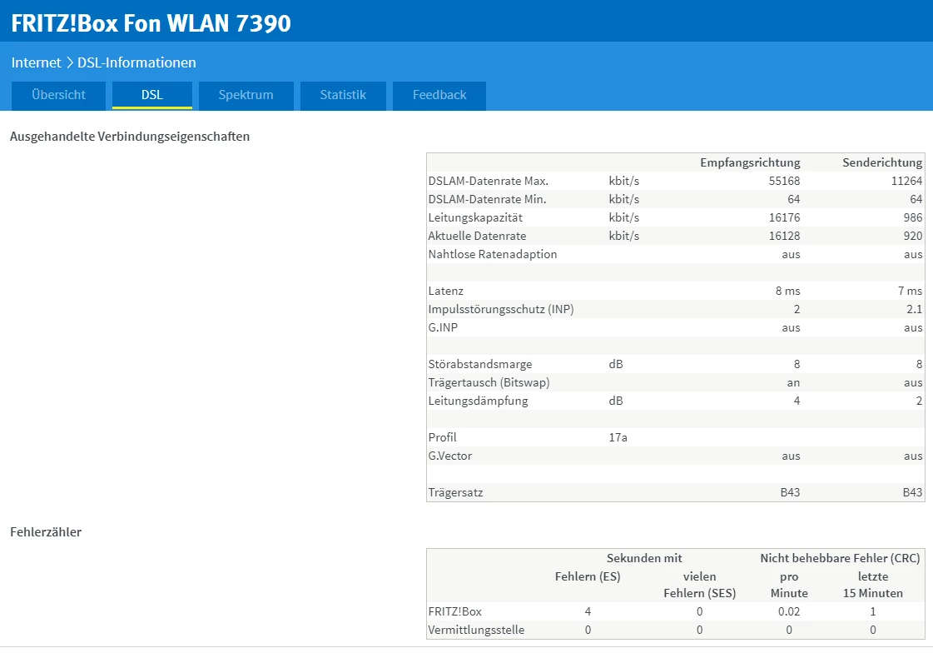Click the 15 Minuten column header
The height and width of the screenshot is (663, 933).
(873, 593)
